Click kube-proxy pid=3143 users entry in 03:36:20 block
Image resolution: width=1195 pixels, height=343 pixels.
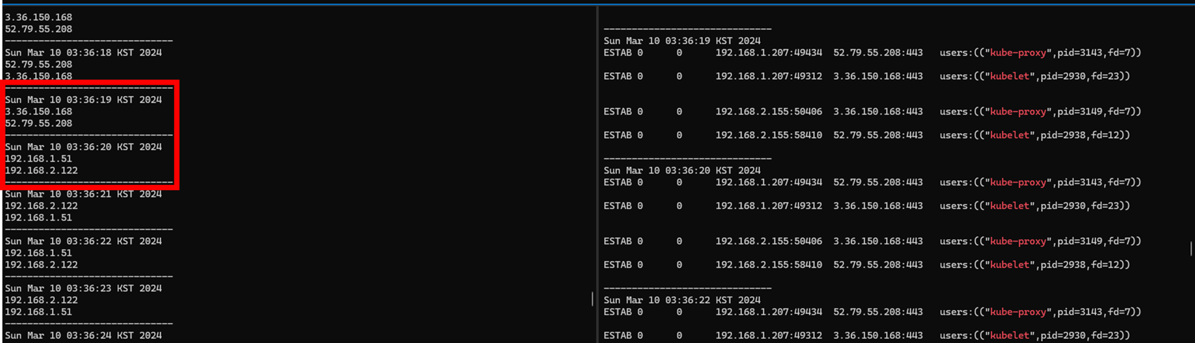(x=1040, y=182)
